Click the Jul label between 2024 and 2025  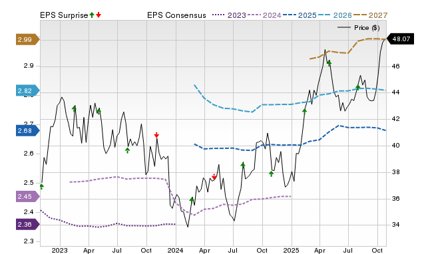pyautogui.click(x=232, y=250)
